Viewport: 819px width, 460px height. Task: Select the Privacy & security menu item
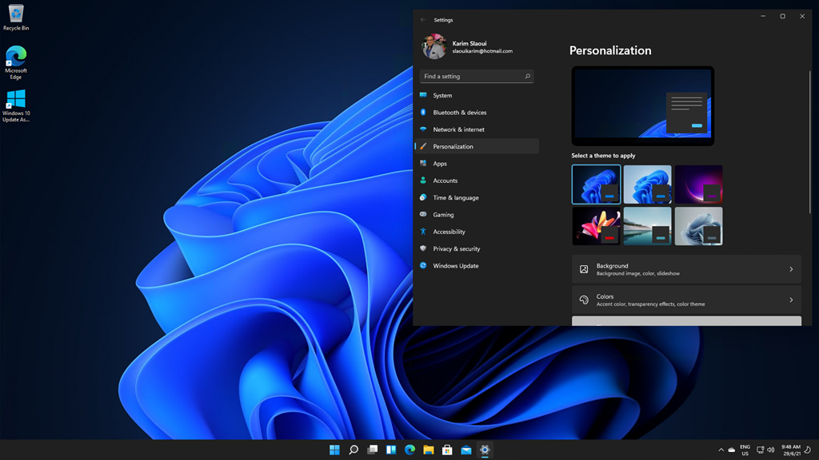456,249
